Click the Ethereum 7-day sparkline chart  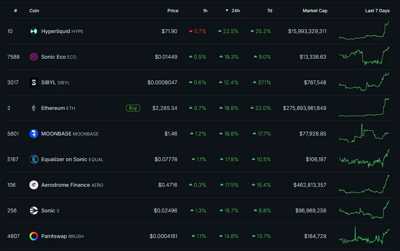pyautogui.click(x=364, y=107)
